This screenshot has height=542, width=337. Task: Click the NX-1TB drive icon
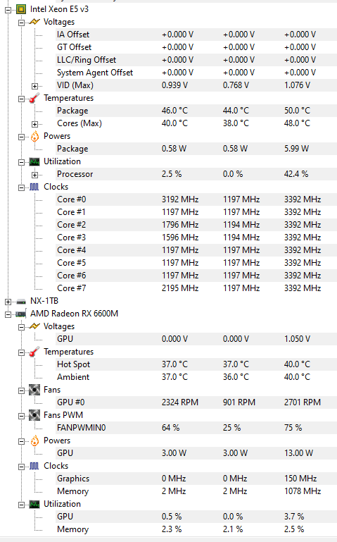21,302
